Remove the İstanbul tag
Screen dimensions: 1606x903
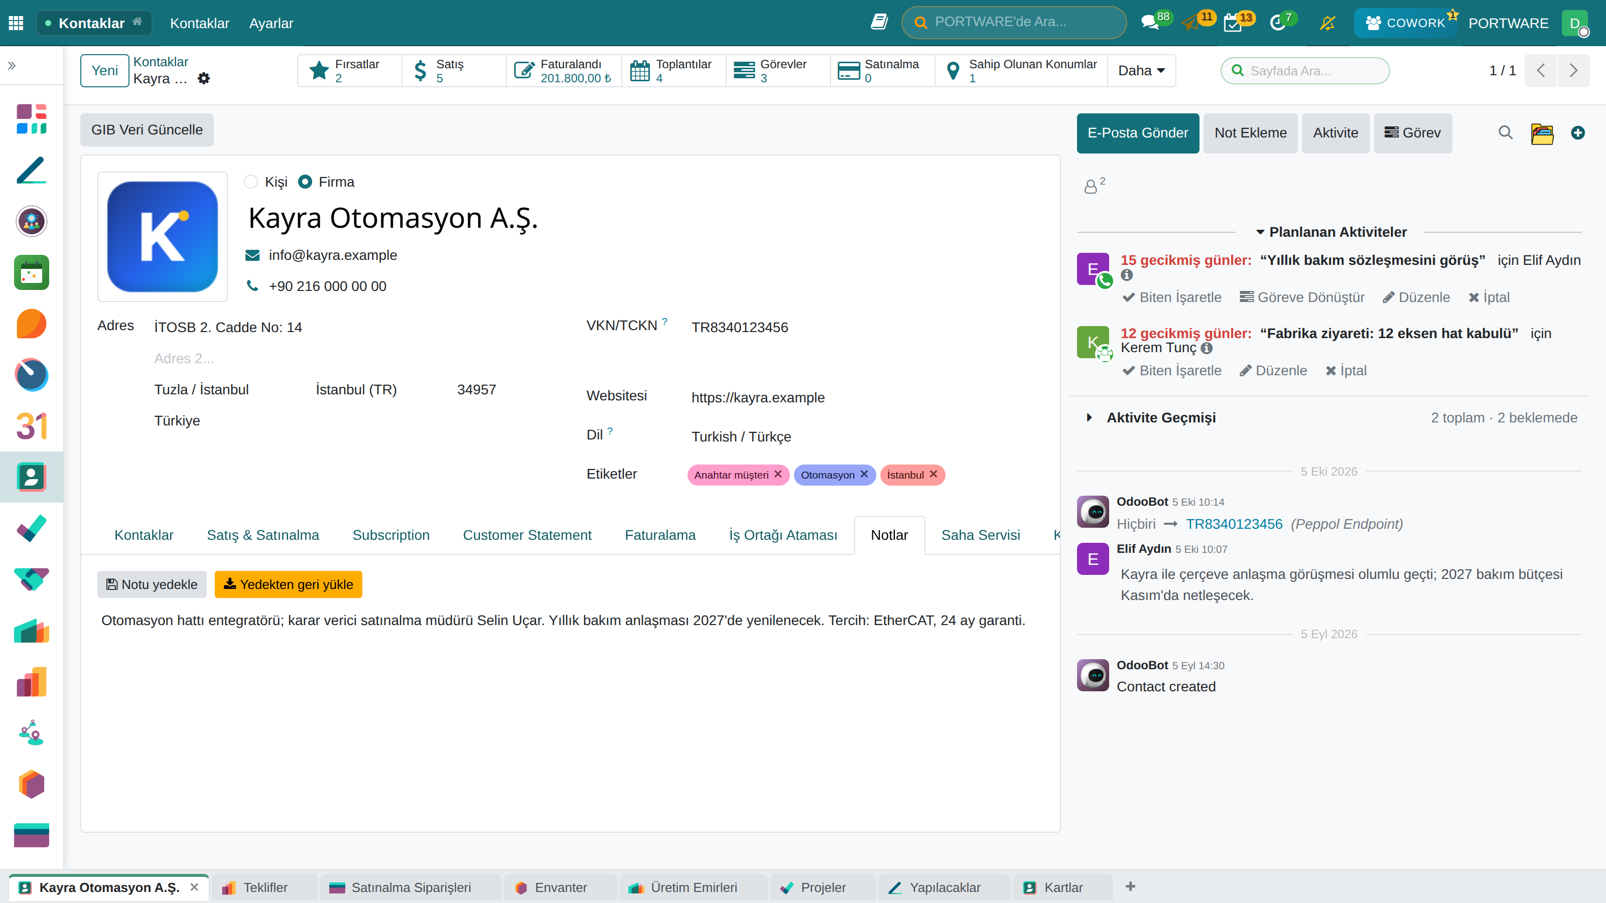click(x=933, y=474)
